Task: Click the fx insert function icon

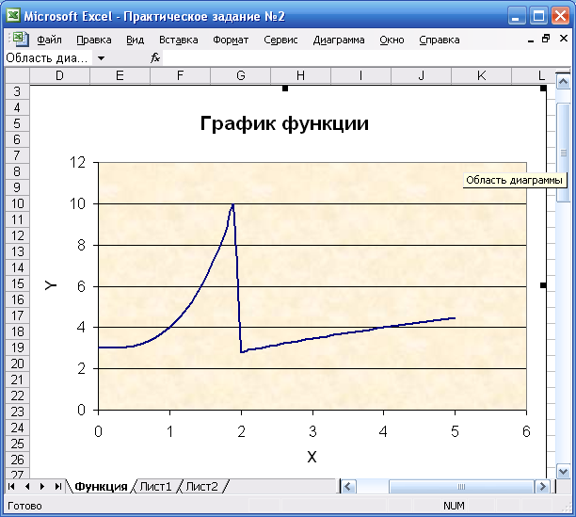Action: (155, 57)
